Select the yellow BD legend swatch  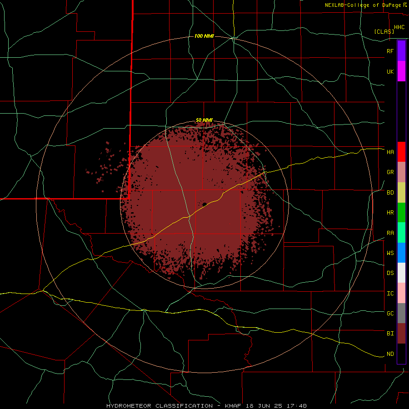pos(401,193)
